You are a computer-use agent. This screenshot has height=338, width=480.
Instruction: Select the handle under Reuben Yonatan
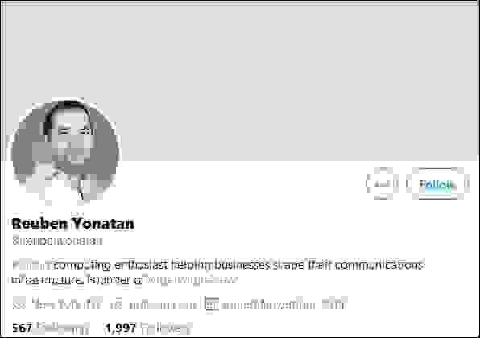[57, 241]
